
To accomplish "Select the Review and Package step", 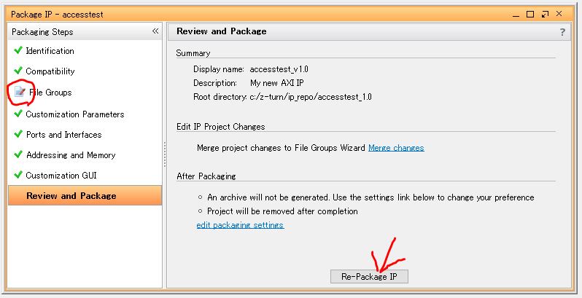I will pos(71,196).
